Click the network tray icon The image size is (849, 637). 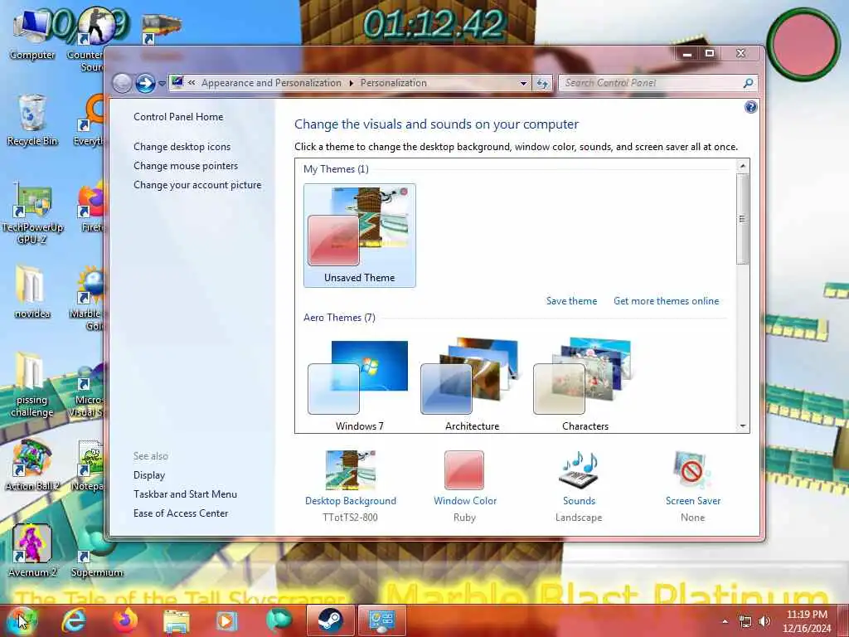pos(745,621)
